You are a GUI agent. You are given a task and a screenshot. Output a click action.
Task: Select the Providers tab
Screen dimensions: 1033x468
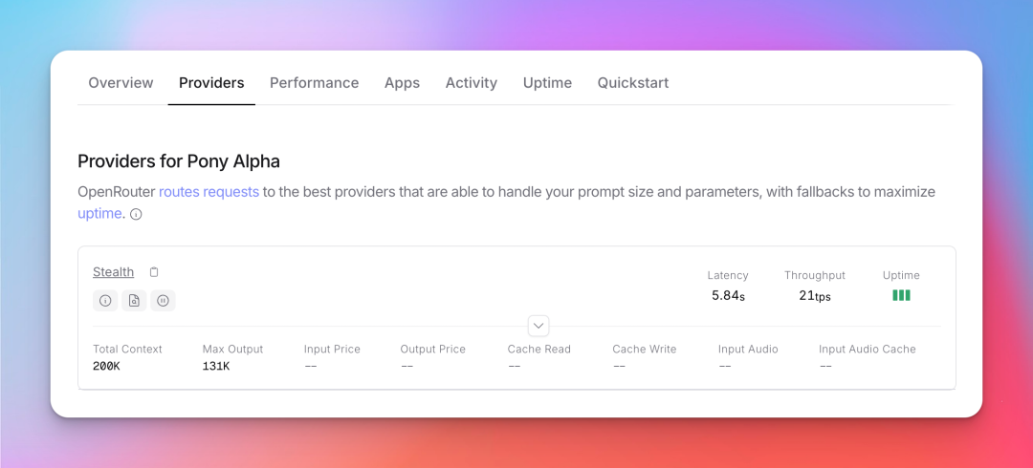click(211, 83)
